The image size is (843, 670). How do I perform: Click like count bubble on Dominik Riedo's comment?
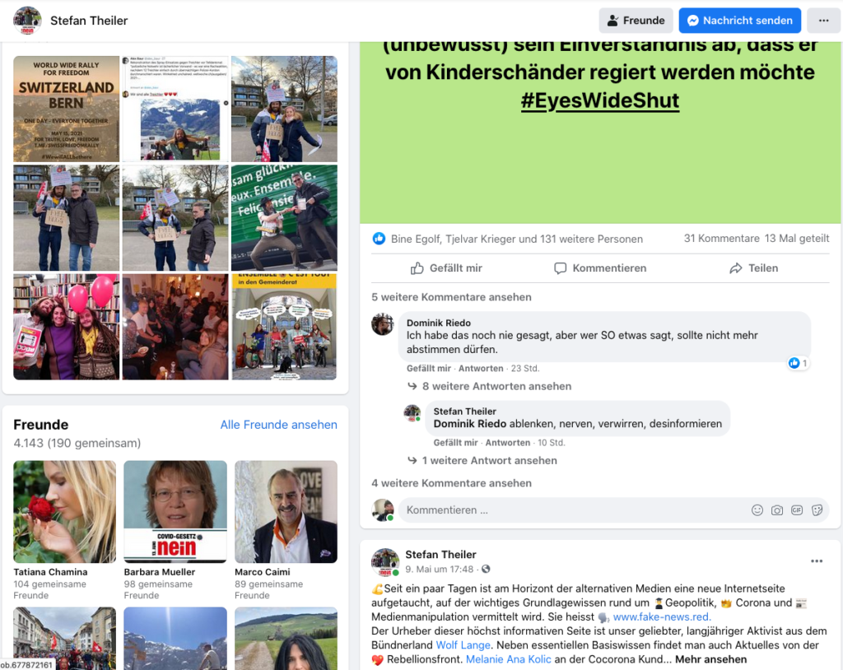click(x=798, y=364)
